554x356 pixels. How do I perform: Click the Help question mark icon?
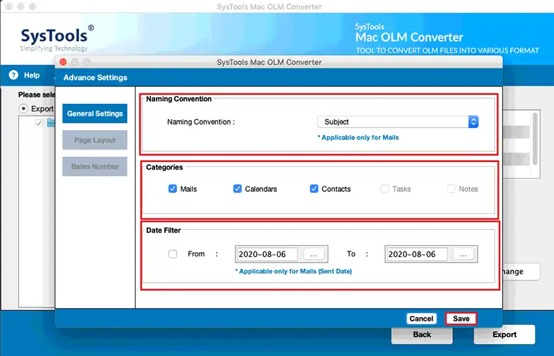pos(13,75)
